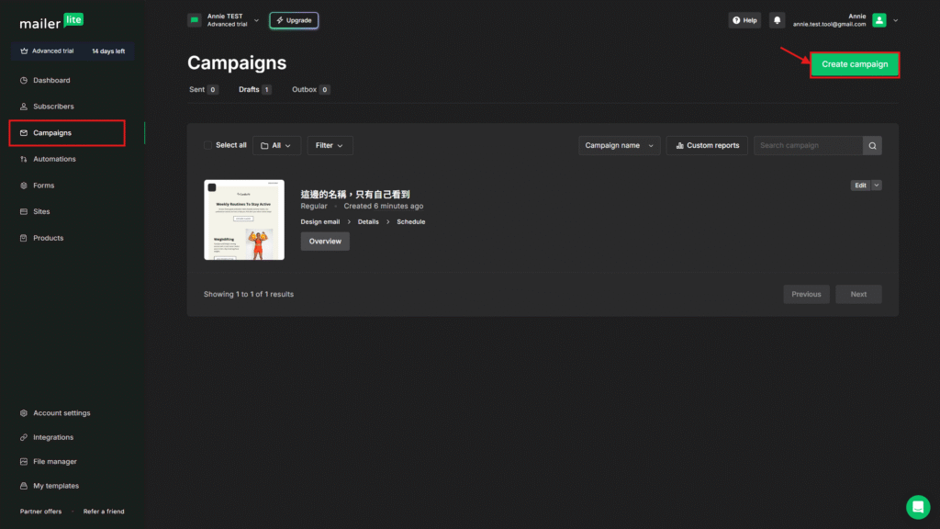Expand the arrow next to the Edit button
This screenshot has height=529, width=940.
point(877,185)
